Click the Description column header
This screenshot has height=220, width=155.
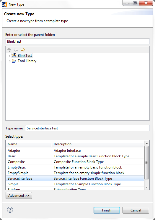98,144
